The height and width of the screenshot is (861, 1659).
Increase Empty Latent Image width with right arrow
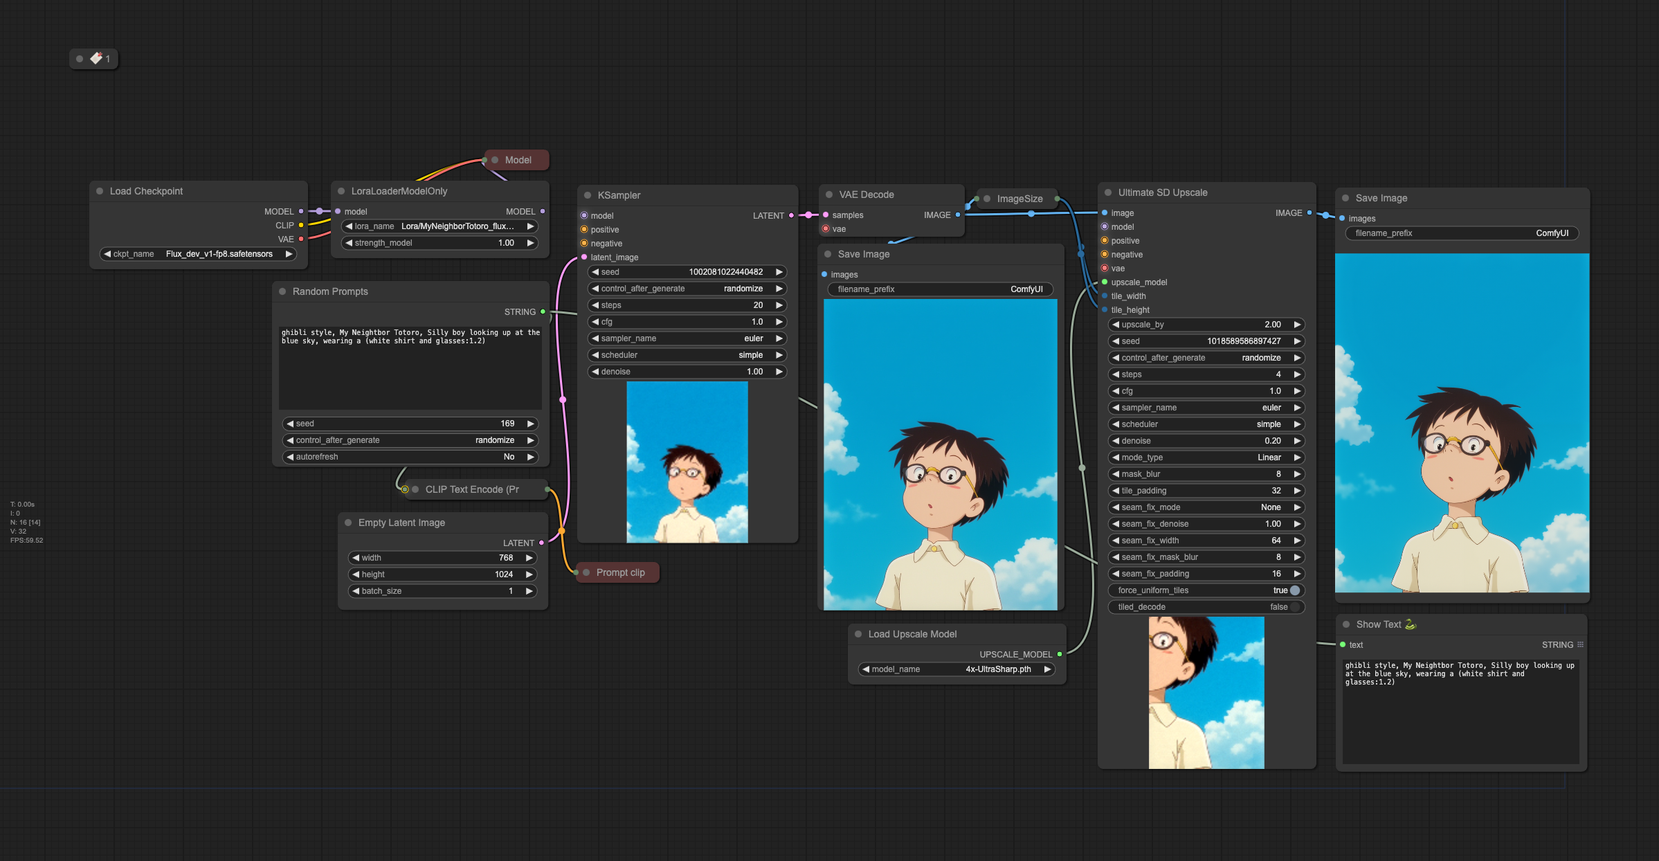tap(529, 558)
